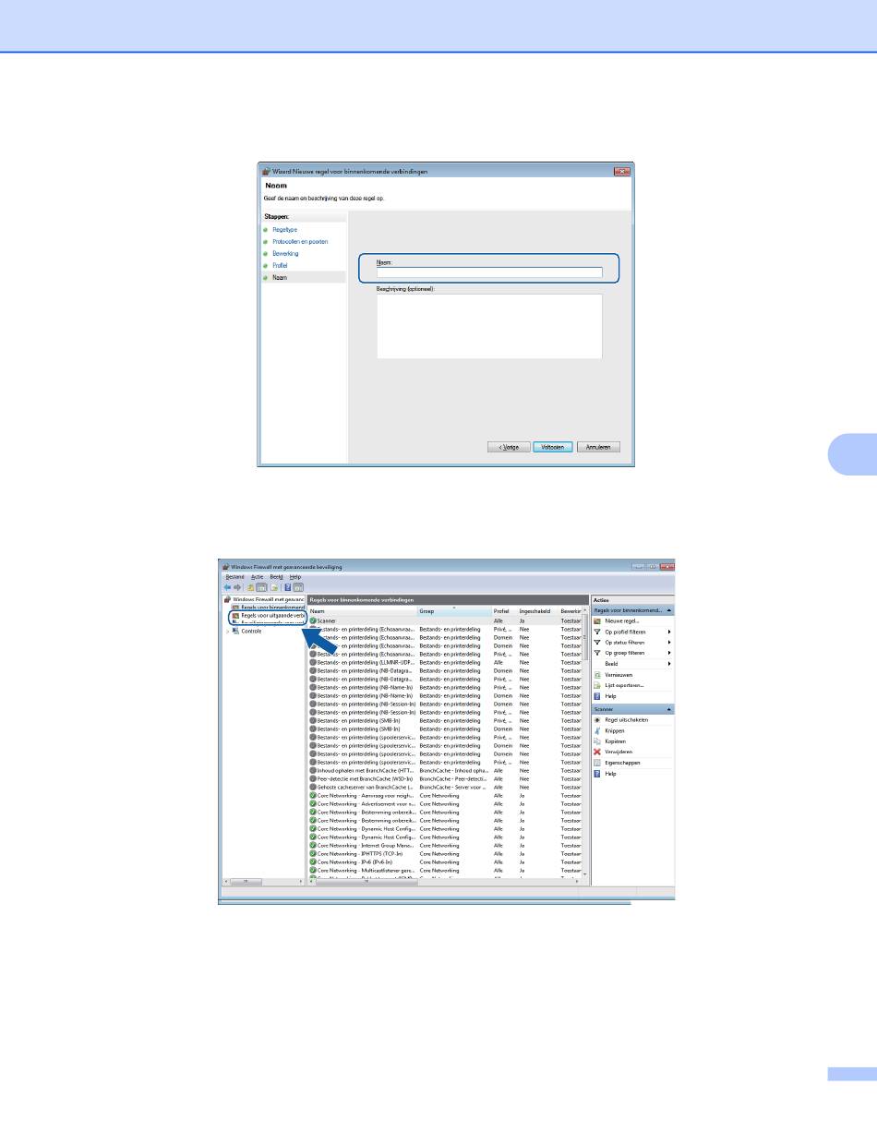This screenshot has height=1132, width=877.
Task: Sort by the Naam column header
Action: coord(362,611)
